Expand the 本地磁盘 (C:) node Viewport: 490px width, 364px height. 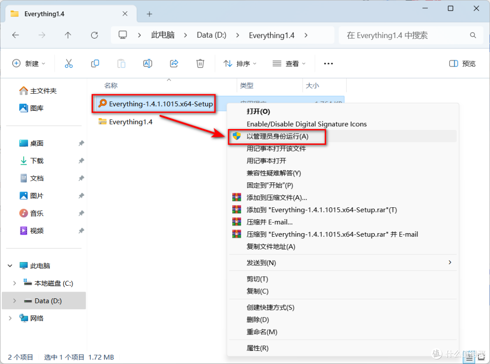15,283
